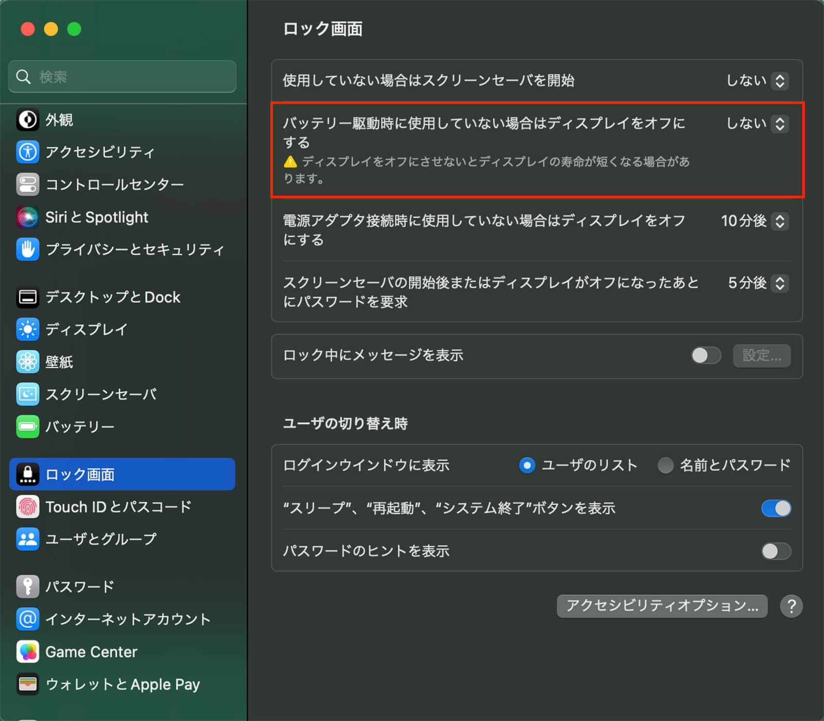Click the ロック画面 page title
The height and width of the screenshot is (721, 824).
(x=322, y=29)
